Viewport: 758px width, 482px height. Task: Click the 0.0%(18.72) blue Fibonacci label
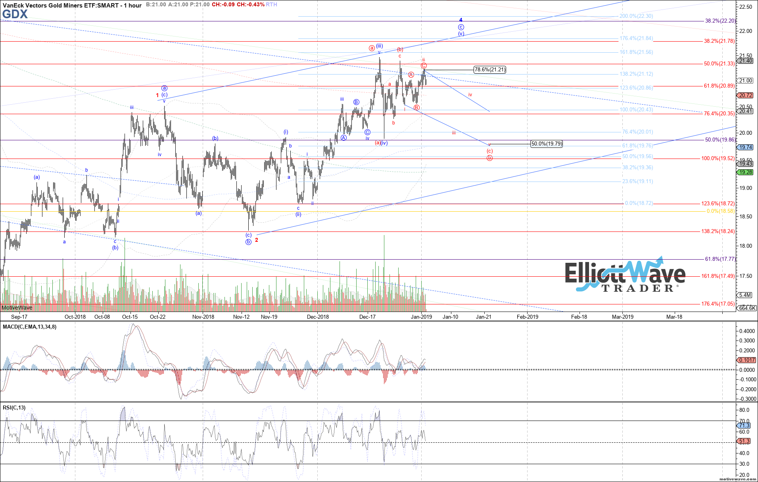coord(639,203)
